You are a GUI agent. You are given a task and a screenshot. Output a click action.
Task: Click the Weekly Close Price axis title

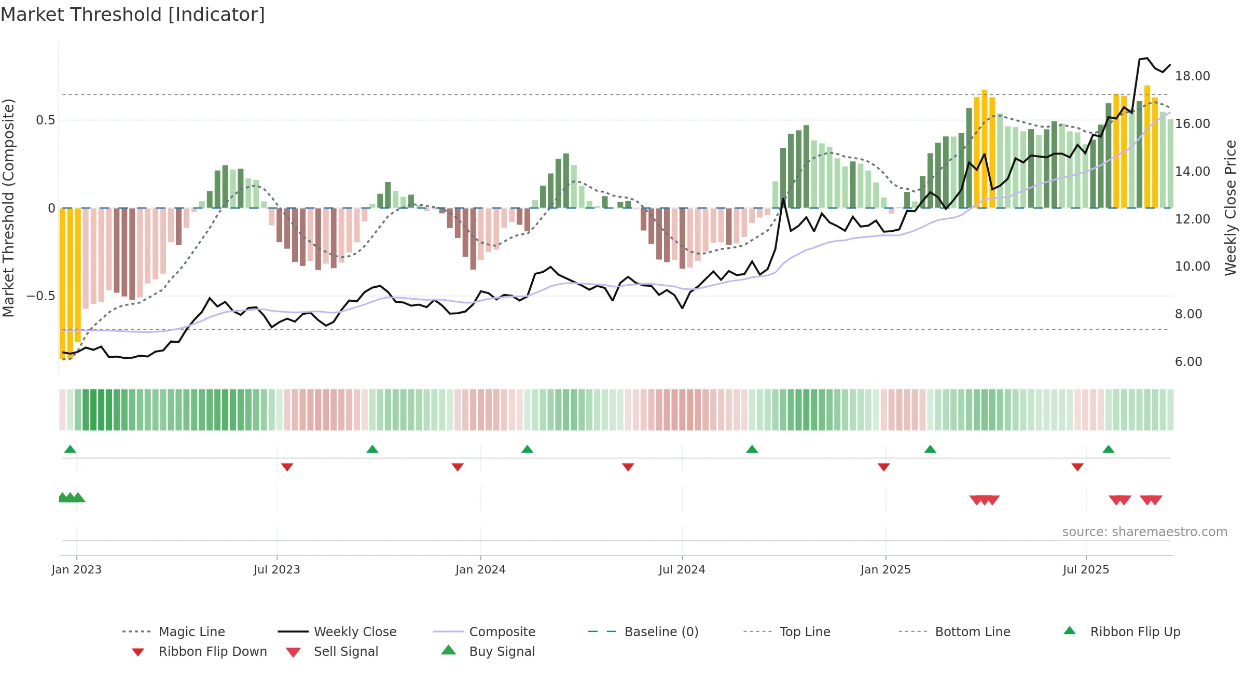pyautogui.click(x=1230, y=208)
